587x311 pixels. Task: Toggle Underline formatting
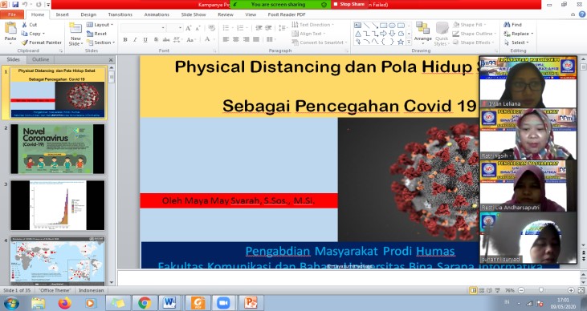(145, 39)
